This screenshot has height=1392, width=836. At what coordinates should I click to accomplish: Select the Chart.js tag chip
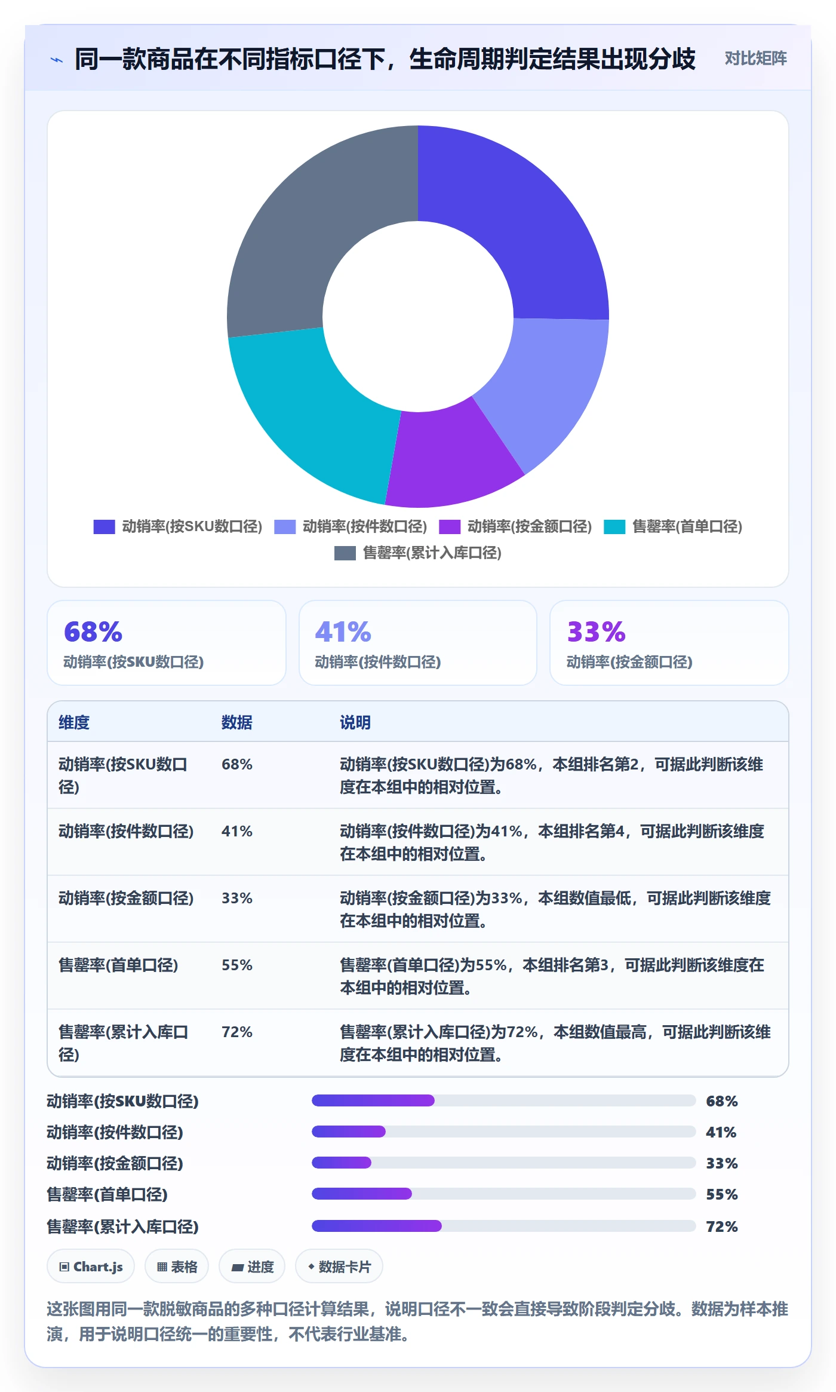pos(91,1266)
